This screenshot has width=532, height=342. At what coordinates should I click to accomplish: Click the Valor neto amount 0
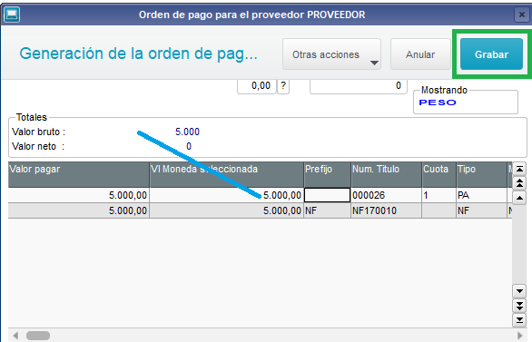pos(189,146)
